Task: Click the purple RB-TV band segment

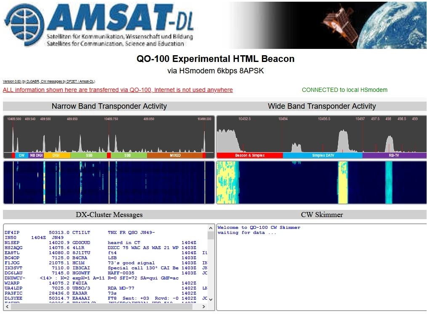Action: pos(394,156)
